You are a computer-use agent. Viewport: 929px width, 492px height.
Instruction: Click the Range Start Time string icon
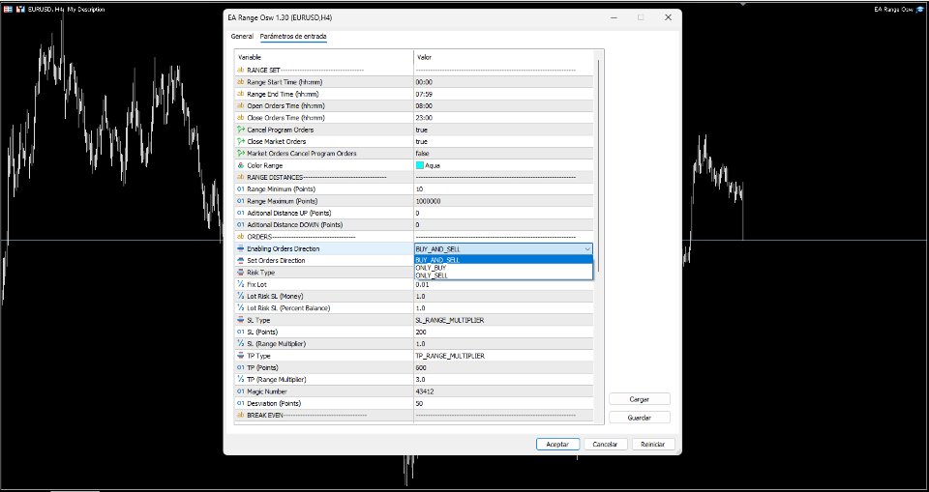coord(241,82)
